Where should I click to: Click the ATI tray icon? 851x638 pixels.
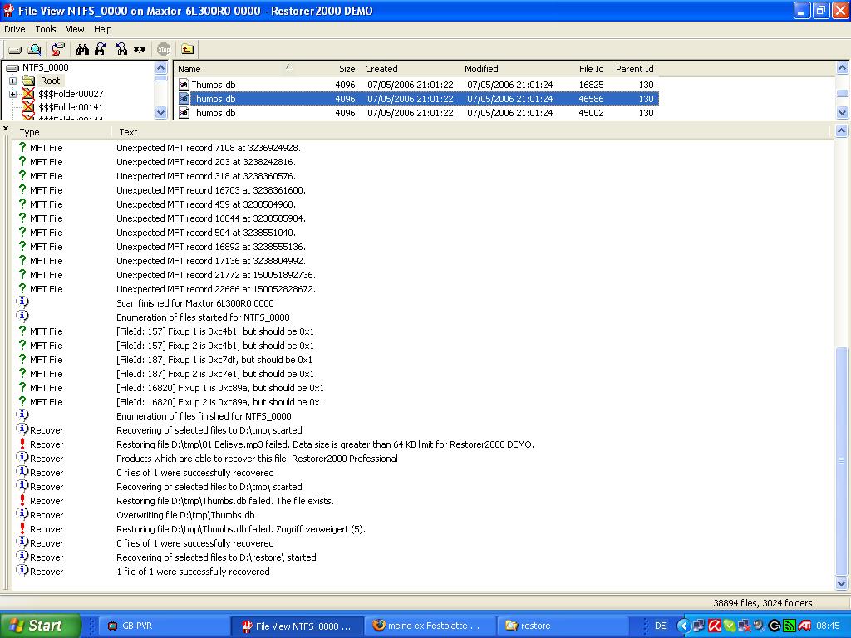804,626
